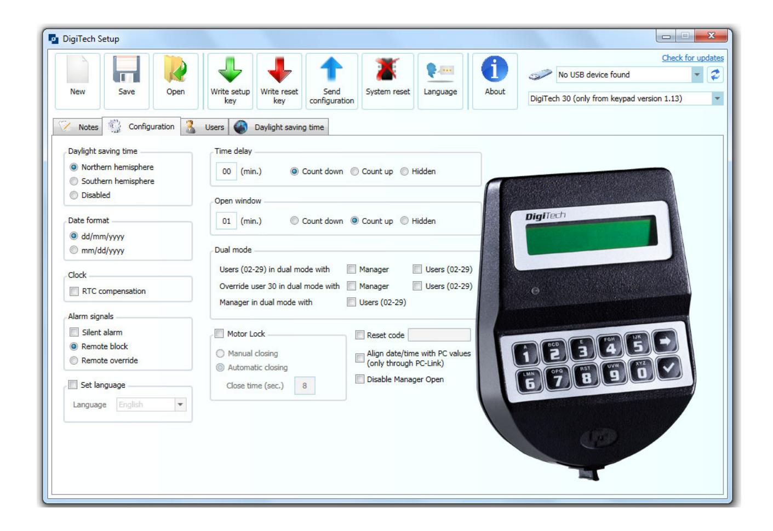
Task: Click the Reset code text field
Action: (x=439, y=335)
